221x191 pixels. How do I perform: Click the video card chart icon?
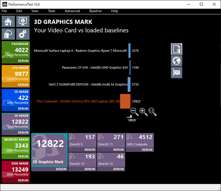[x=176, y=73]
